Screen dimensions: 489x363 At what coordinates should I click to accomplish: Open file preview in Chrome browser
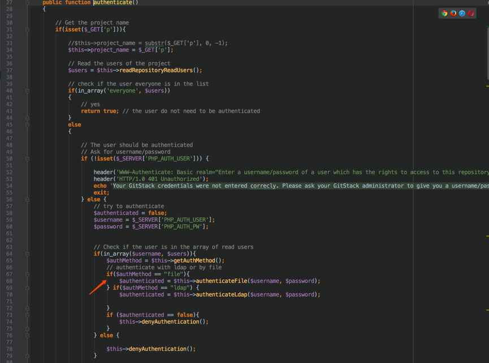point(444,14)
